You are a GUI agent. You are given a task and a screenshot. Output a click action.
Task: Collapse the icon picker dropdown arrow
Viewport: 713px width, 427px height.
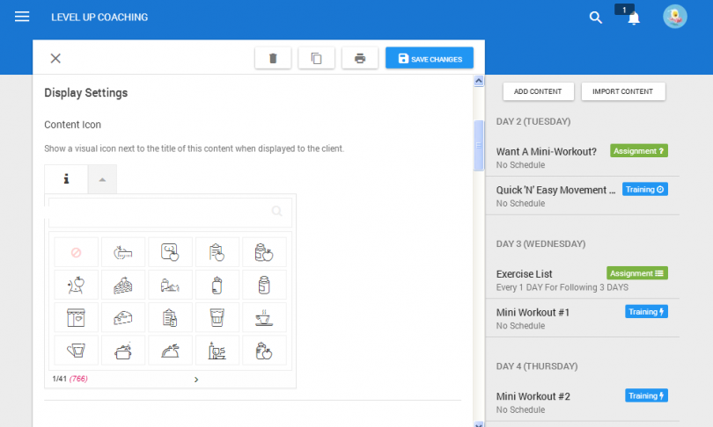102,179
